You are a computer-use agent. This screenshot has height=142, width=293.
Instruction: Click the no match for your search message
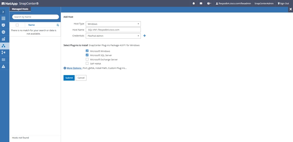click(33, 32)
